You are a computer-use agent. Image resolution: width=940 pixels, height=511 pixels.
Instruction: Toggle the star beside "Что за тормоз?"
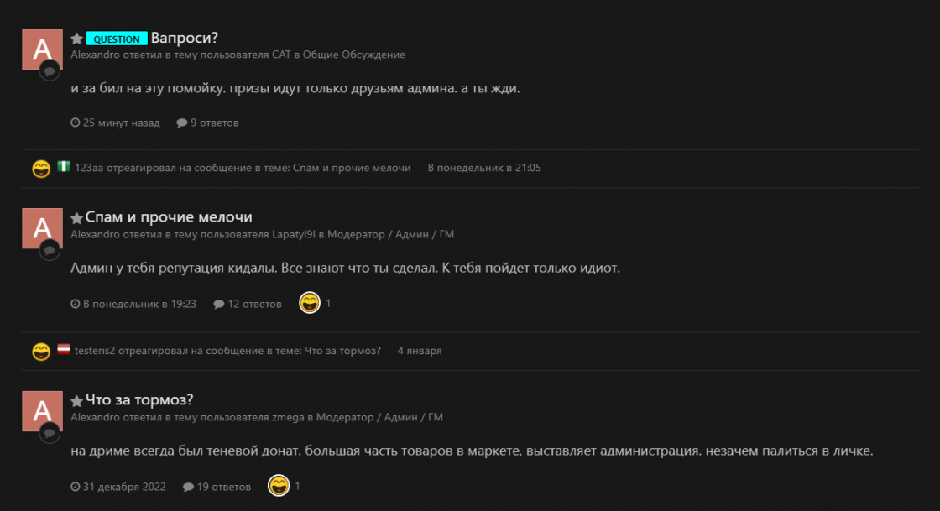[76, 399]
